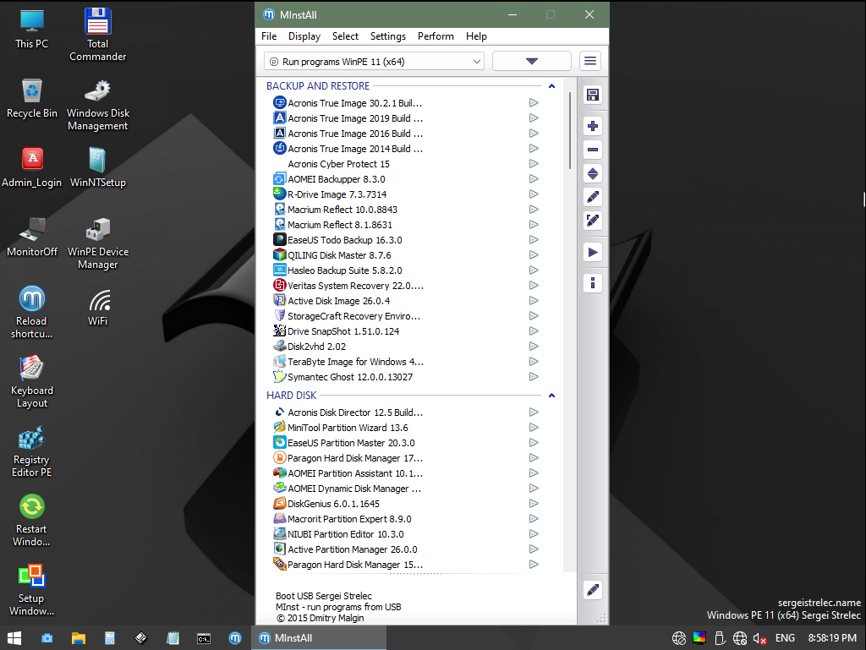This screenshot has width=866, height=650.
Task: Open WinPE Device Manager desktop icon
Action: point(98,243)
